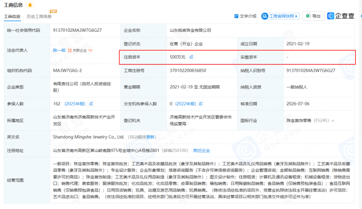This screenshot has height=209, width=362.
Task: Click the 在营（开业）企业 status text
Action: 186,44
